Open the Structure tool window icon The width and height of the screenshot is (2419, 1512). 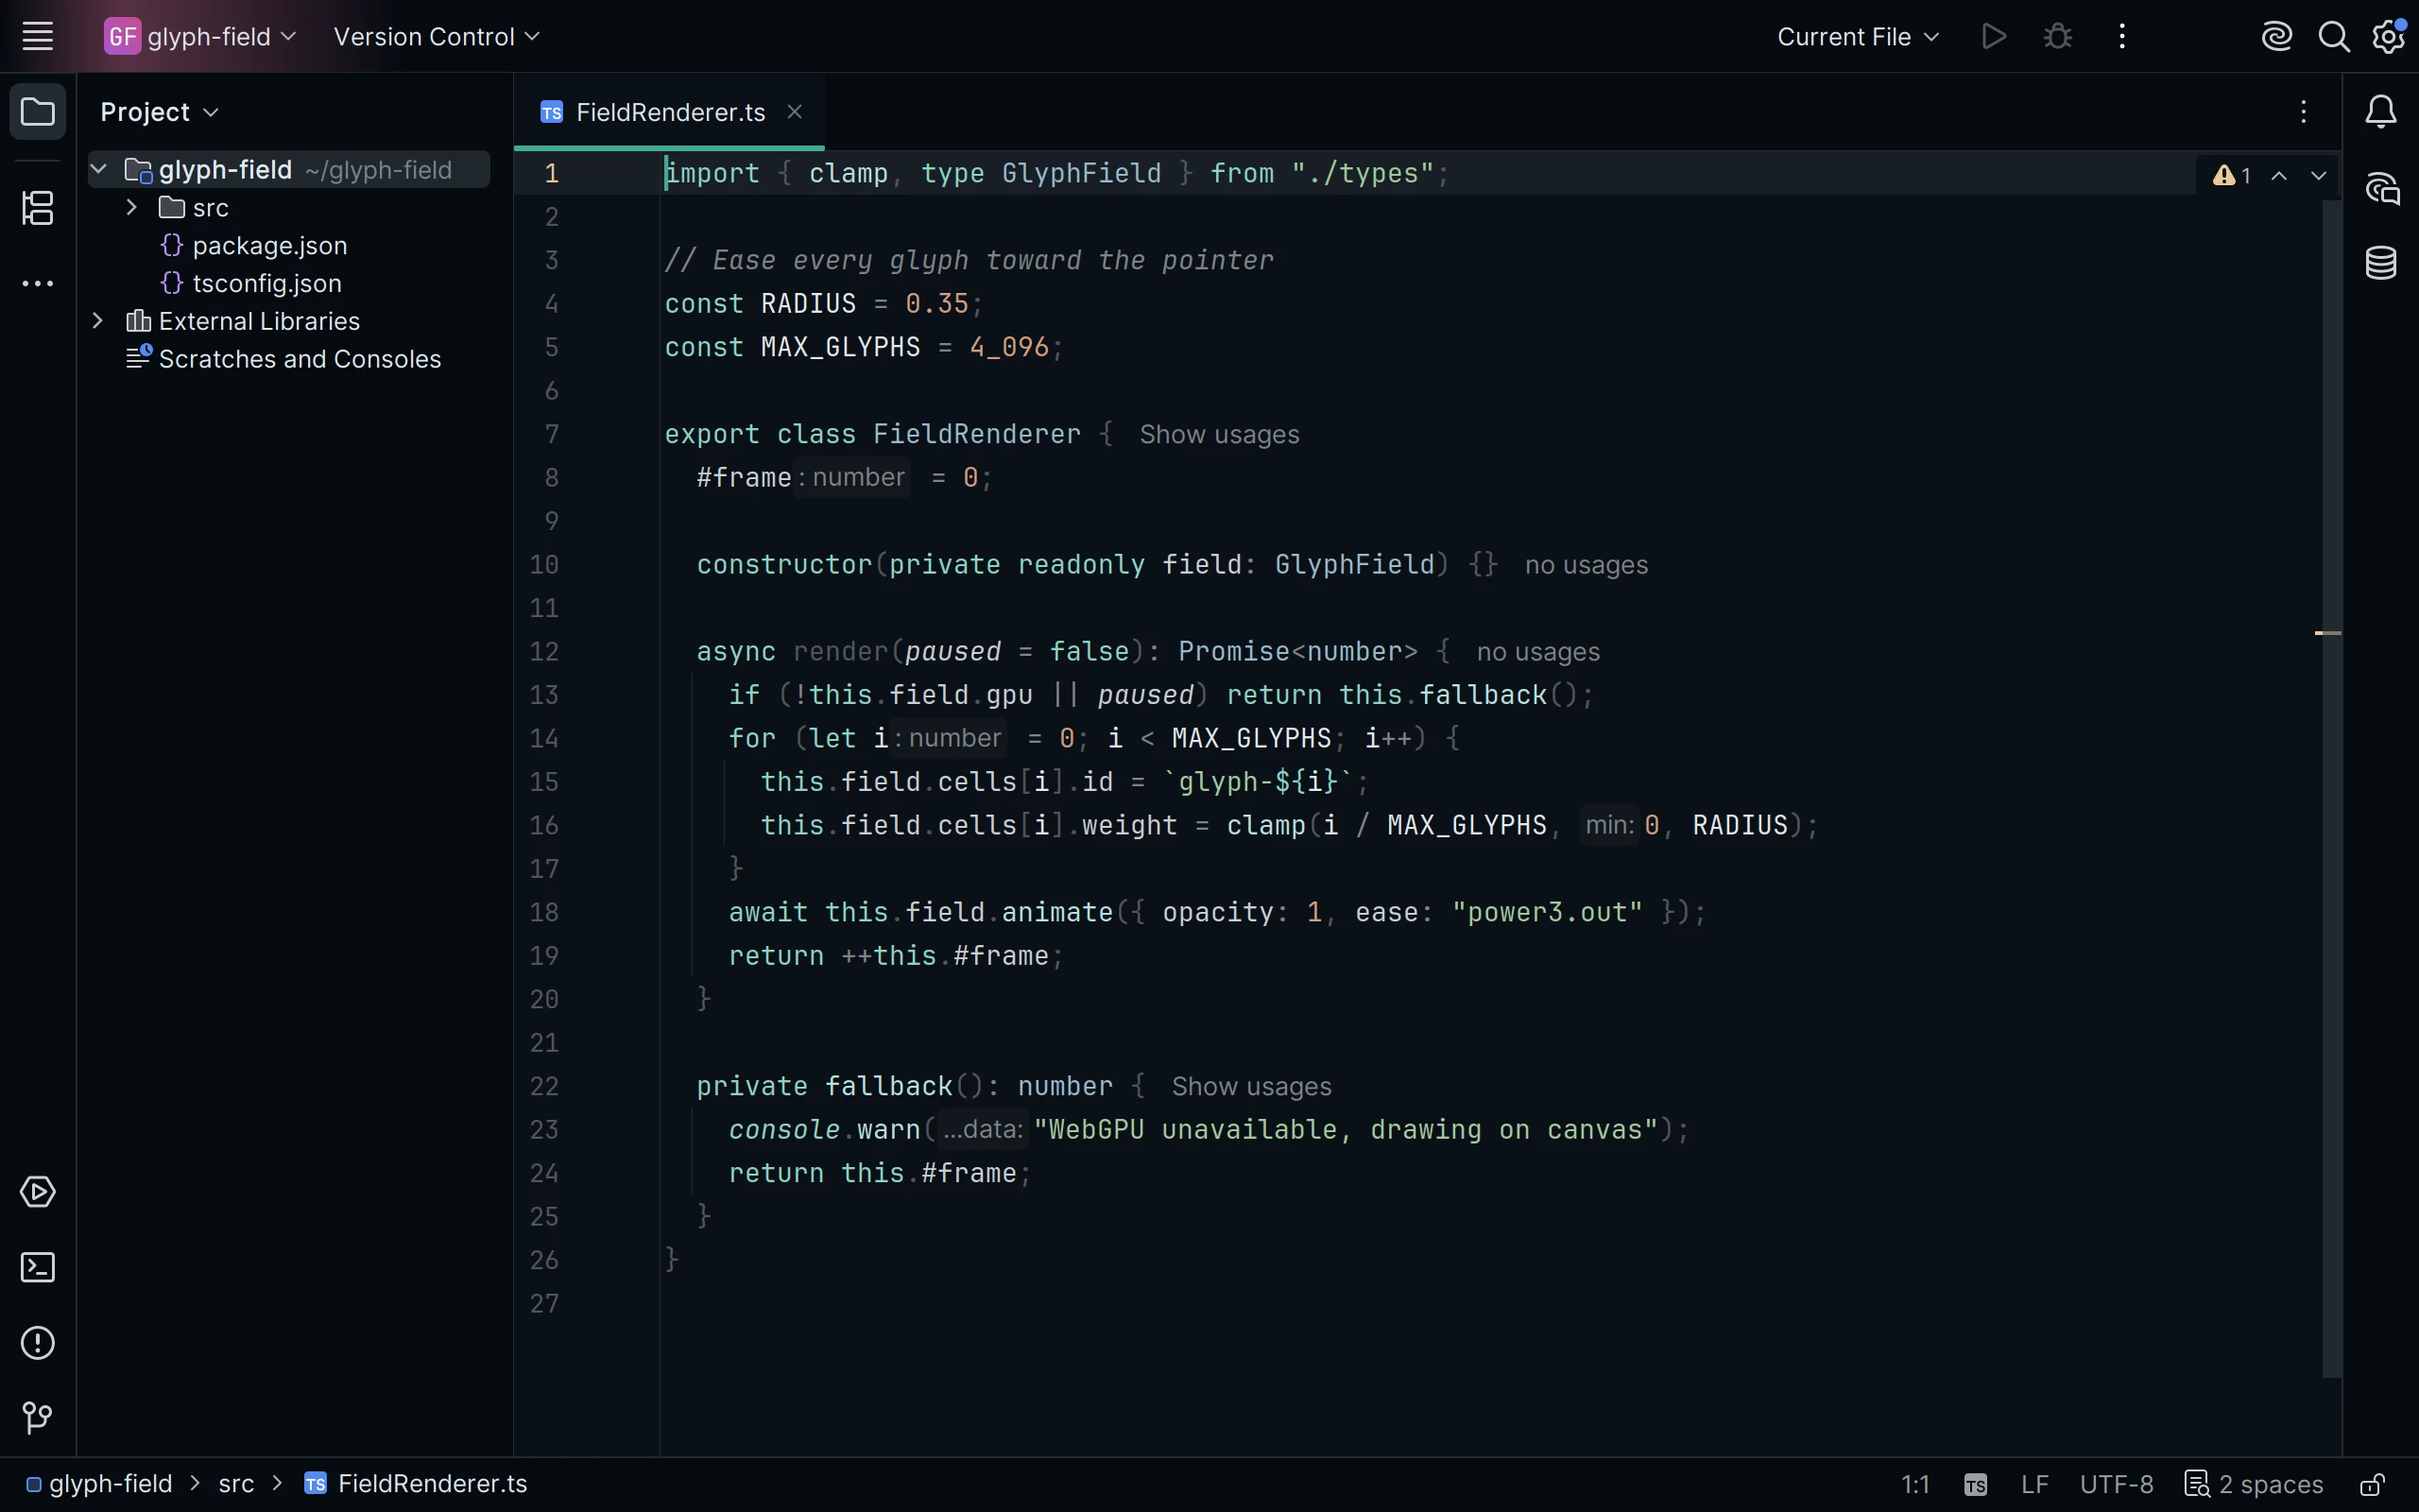click(37, 208)
